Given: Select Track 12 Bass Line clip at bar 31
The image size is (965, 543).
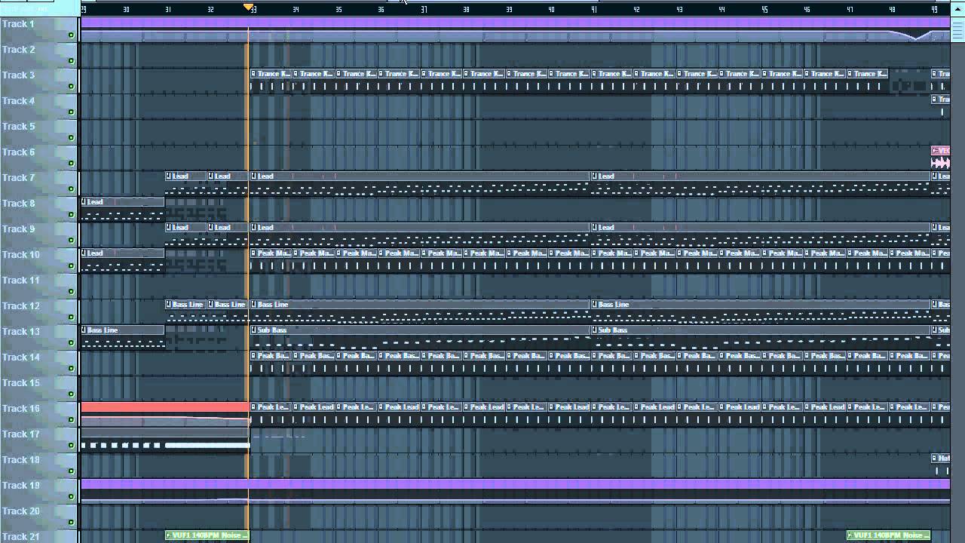Looking at the screenshot, I should (186, 311).
